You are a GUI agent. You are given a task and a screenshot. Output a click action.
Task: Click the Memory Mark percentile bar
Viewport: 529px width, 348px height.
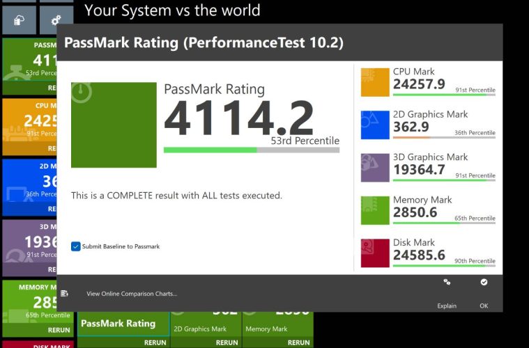(444, 223)
